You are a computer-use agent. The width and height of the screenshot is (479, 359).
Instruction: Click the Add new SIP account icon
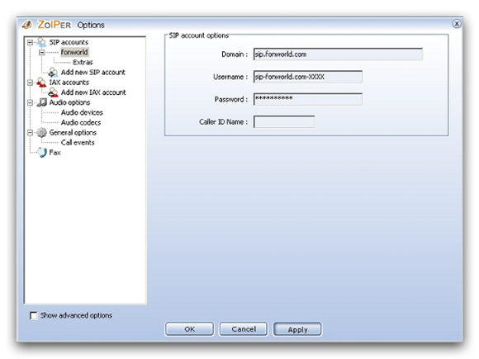53,73
